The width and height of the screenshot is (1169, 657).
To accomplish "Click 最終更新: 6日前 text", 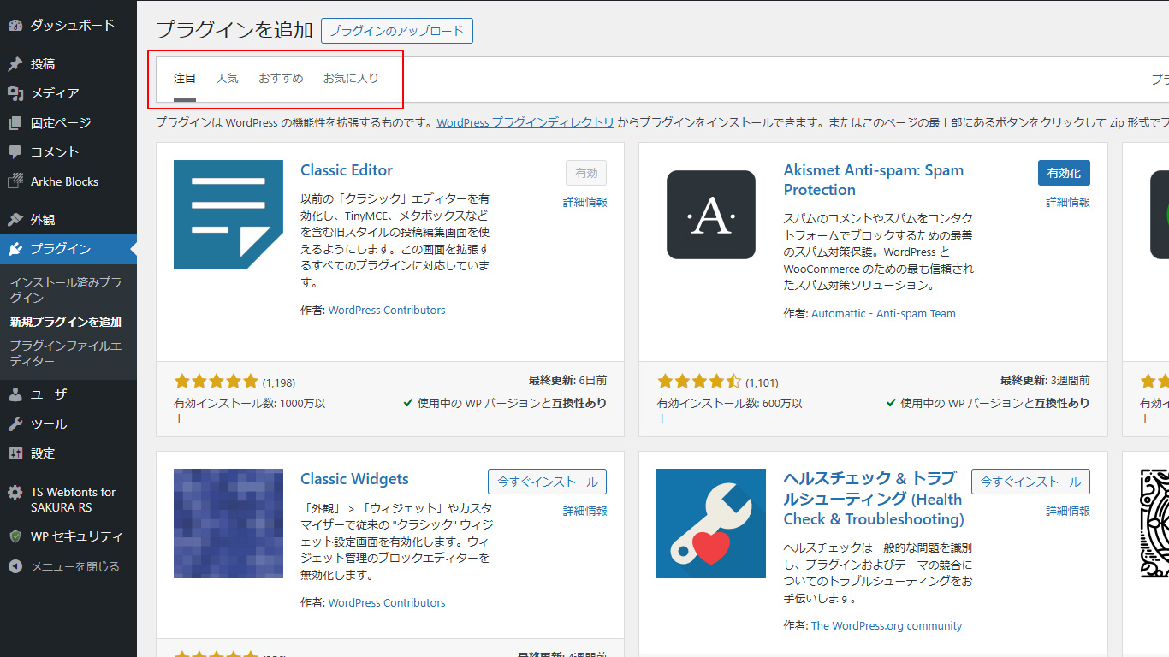I will [567, 380].
